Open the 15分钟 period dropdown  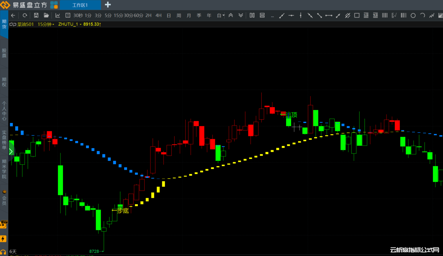(46, 24)
